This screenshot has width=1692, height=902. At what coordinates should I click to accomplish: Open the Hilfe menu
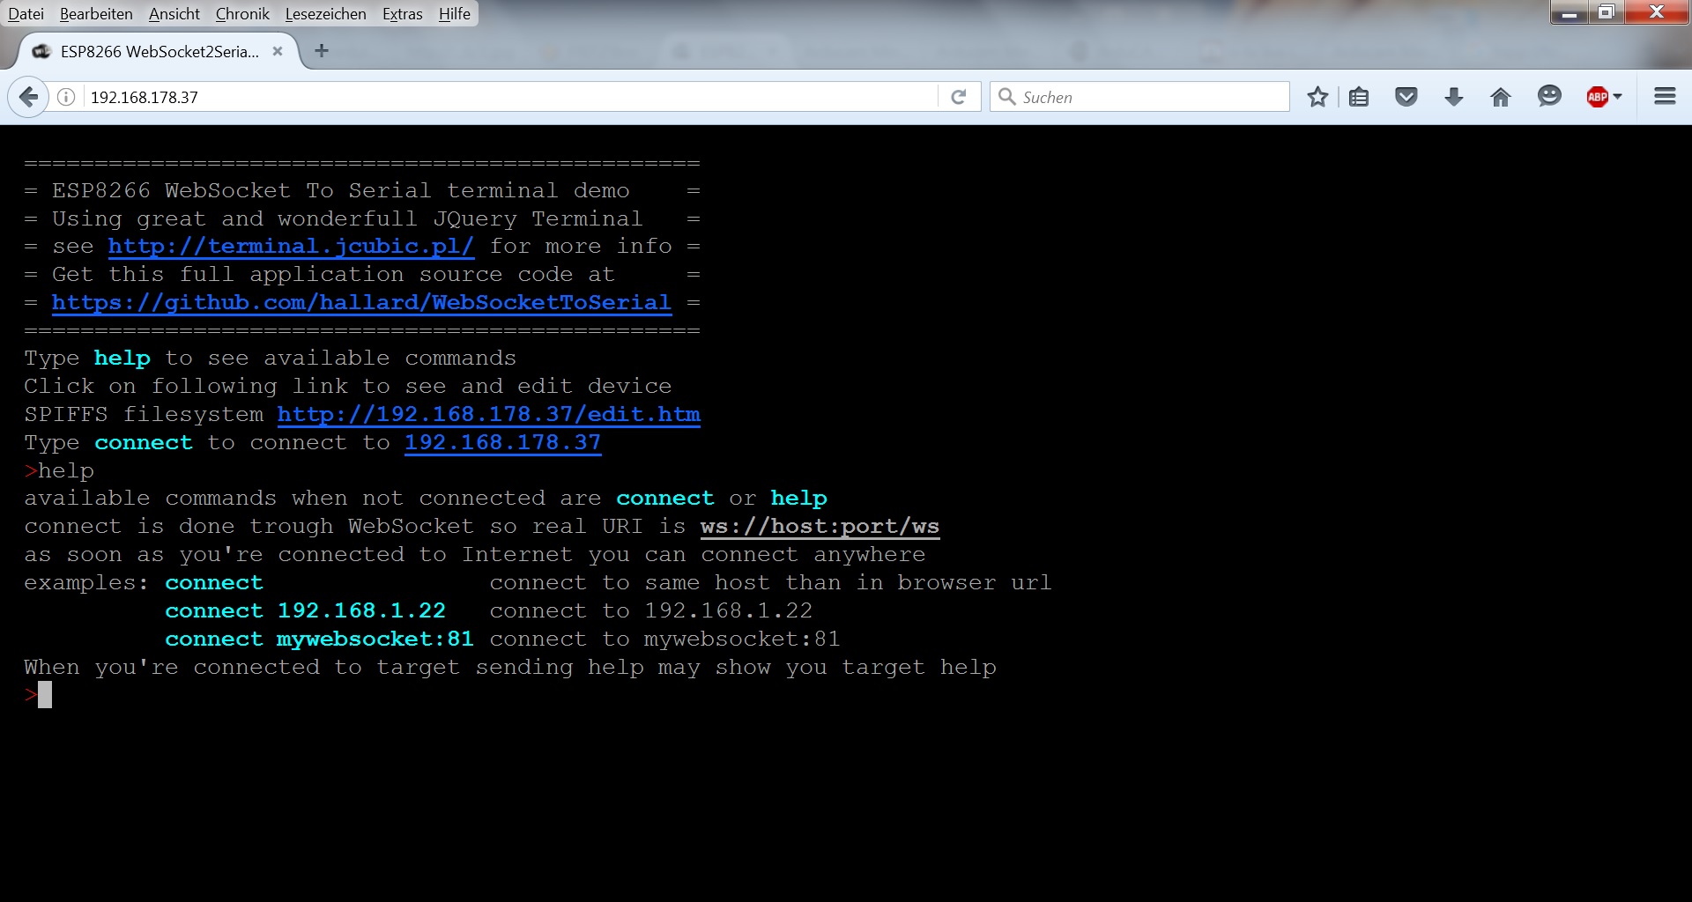point(455,14)
